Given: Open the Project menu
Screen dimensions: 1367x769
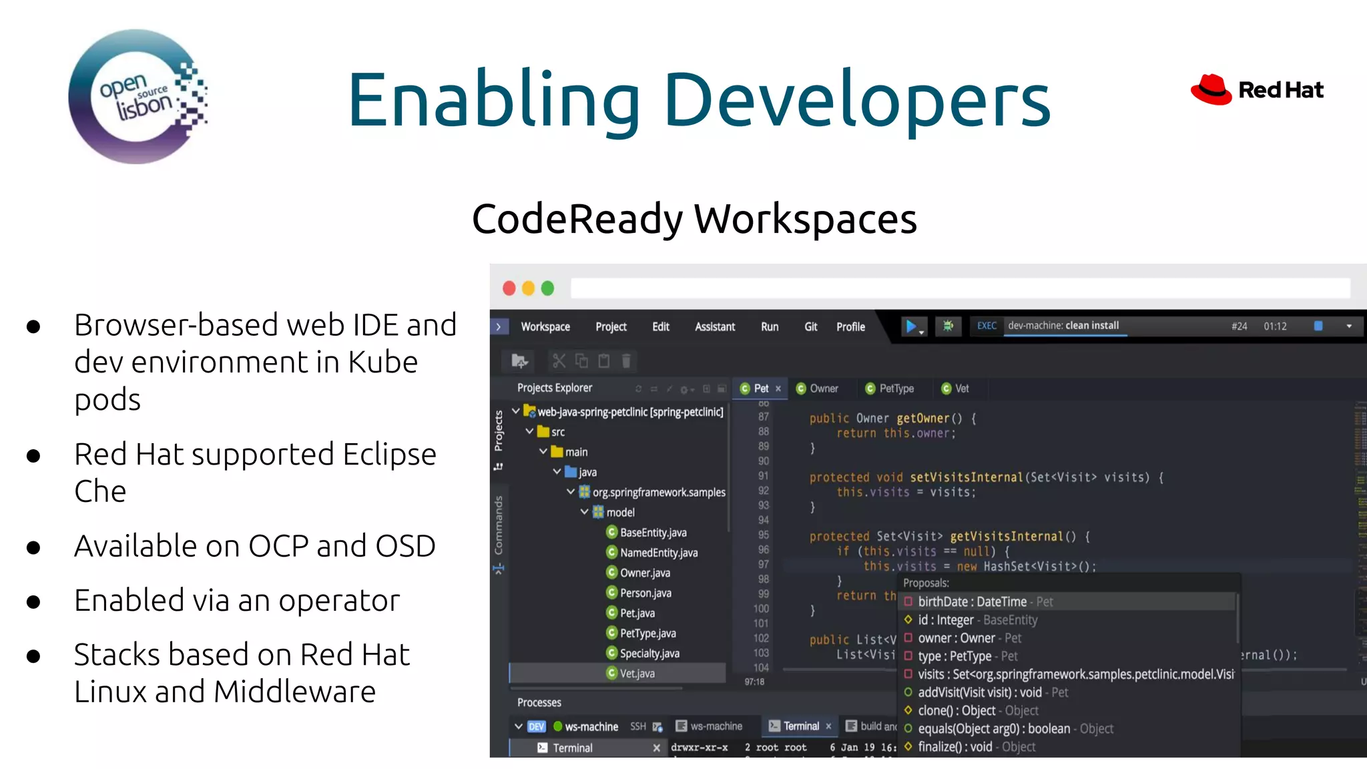Looking at the screenshot, I should [x=611, y=326].
